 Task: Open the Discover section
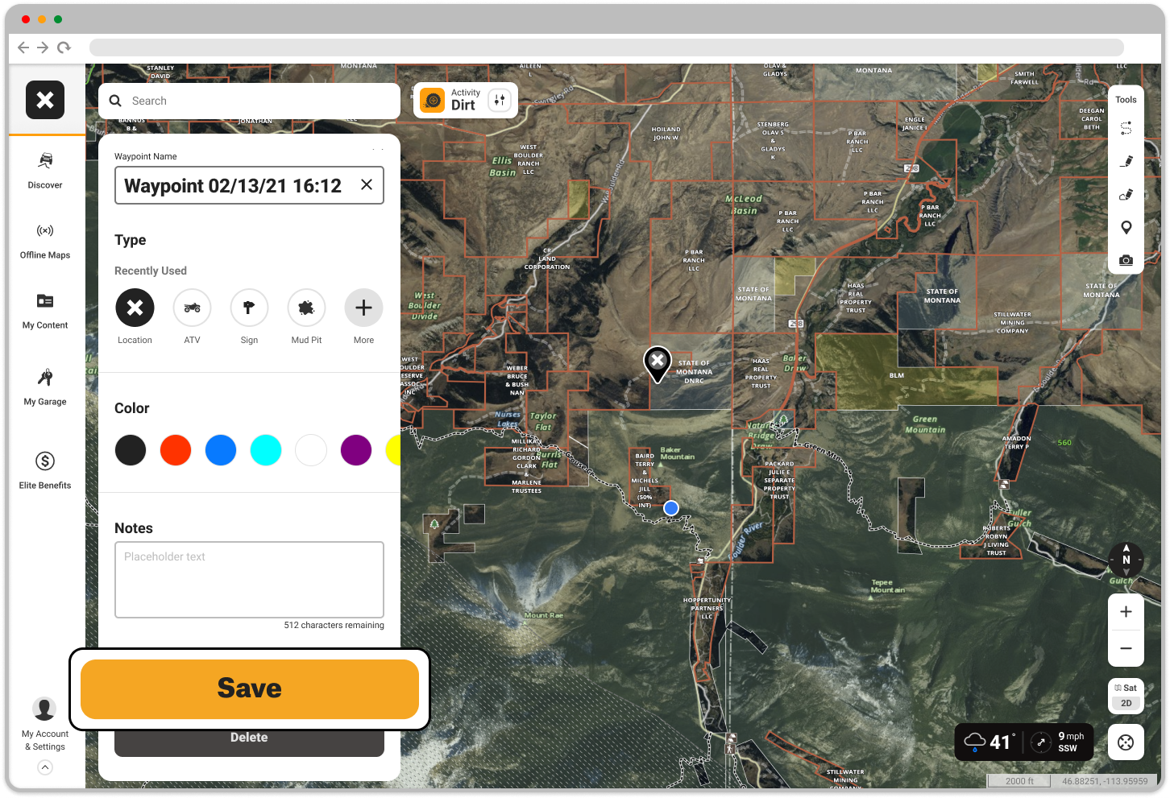(45, 171)
